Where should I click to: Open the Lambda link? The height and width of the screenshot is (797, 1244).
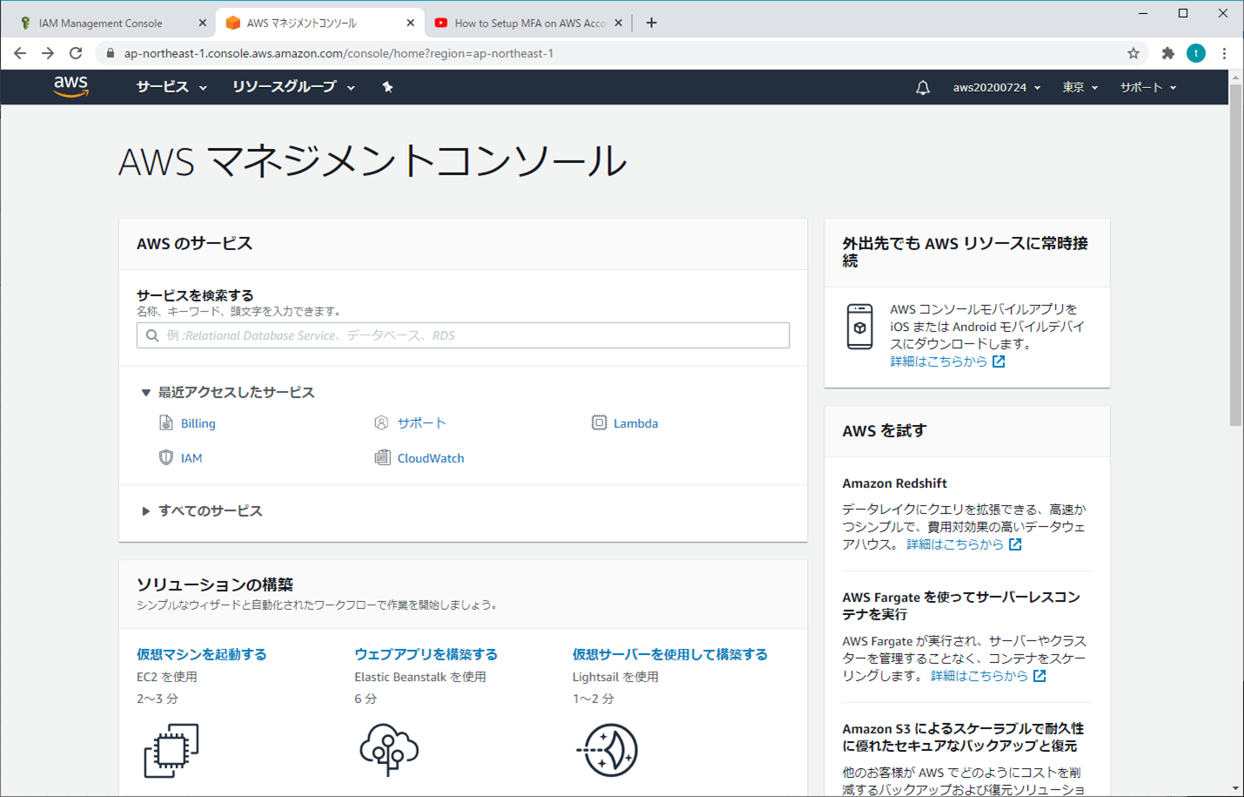point(635,423)
